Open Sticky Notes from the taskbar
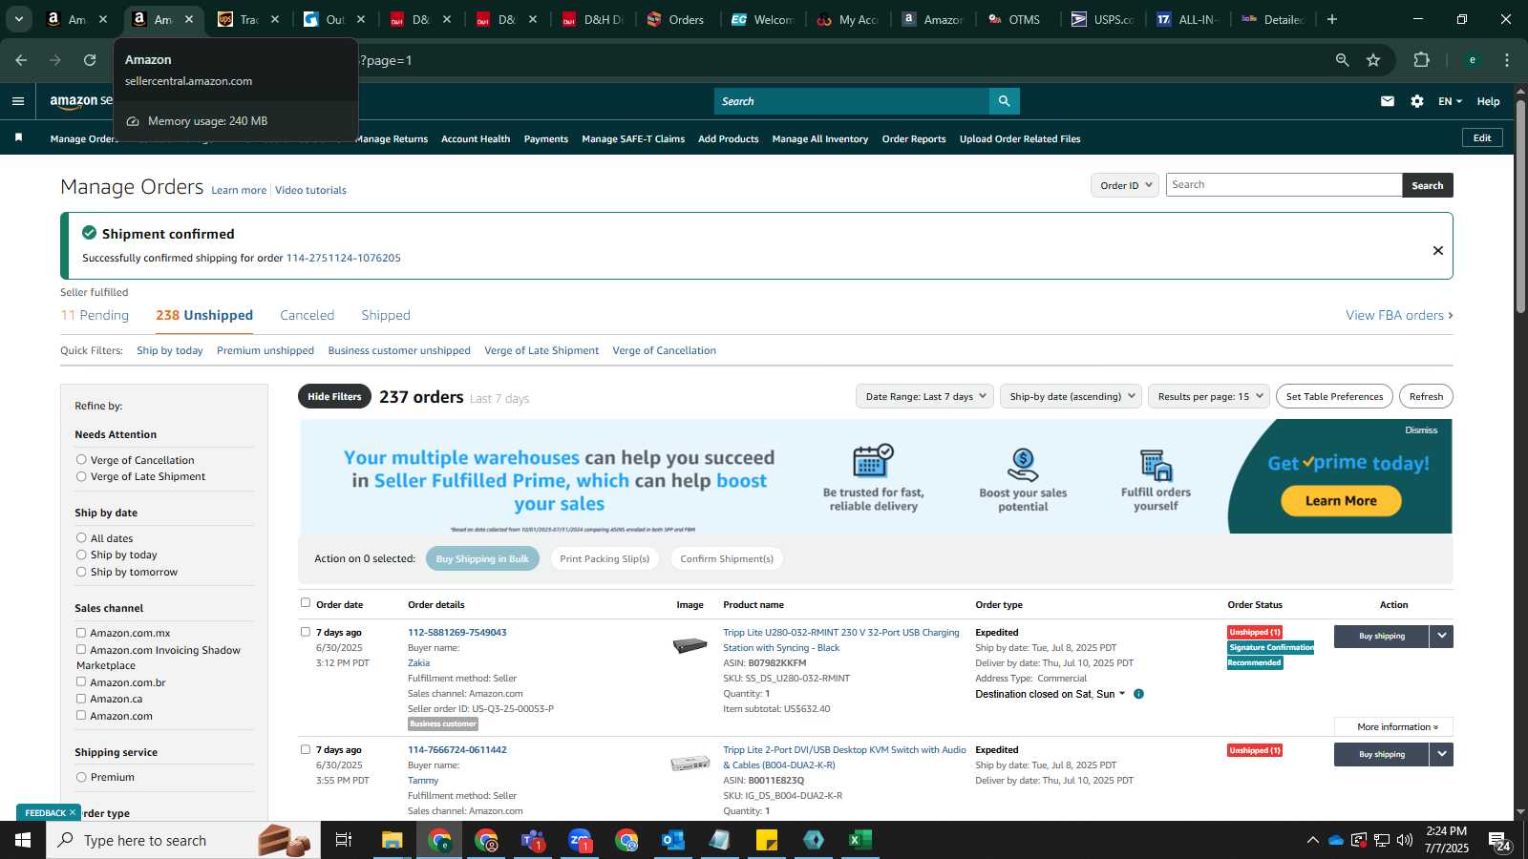The height and width of the screenshot is (859, 1528). 767,840
